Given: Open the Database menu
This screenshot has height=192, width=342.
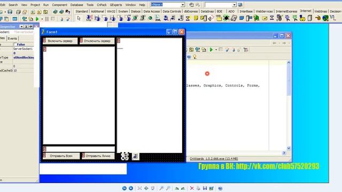Looking at the screenshot, I should coord(76,5).
